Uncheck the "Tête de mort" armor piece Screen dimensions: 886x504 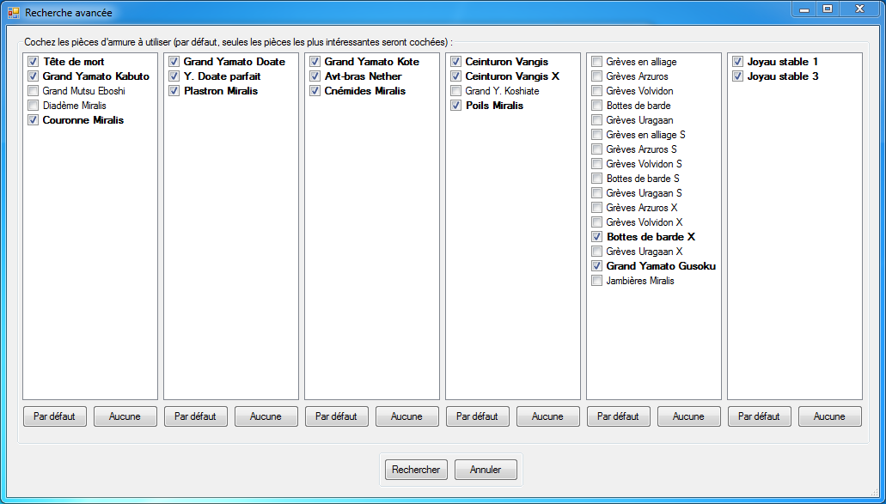(x=33, y=62)
